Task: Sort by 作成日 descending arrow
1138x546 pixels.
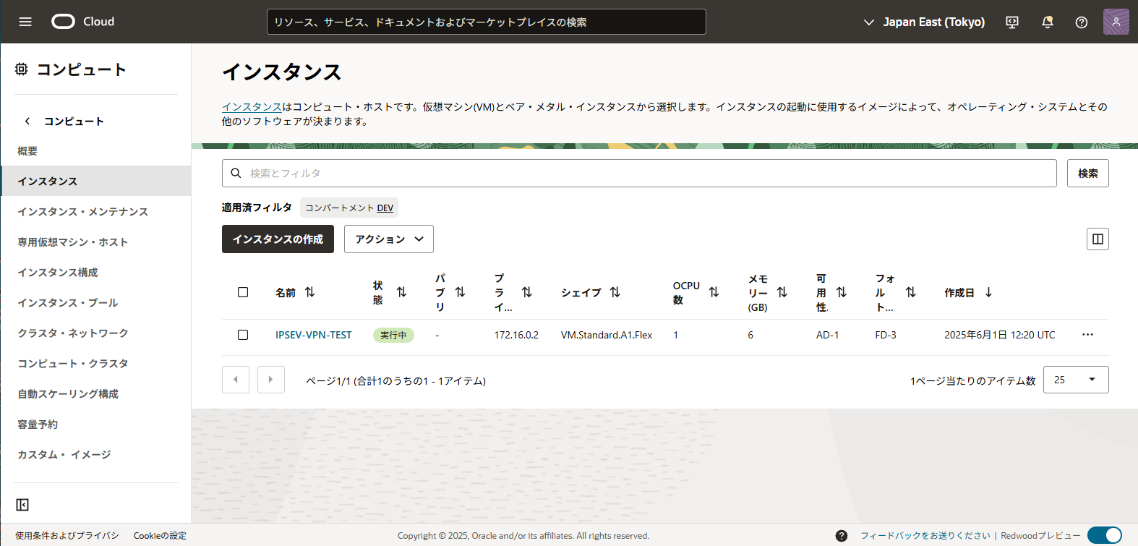Action: click(x=988, y=292)
